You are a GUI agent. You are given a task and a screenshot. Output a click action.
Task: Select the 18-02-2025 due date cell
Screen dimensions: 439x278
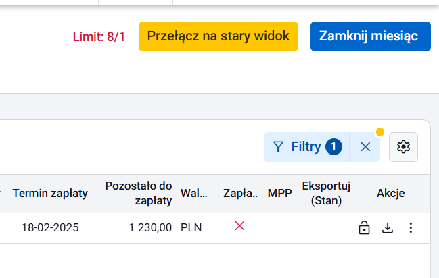50,228
